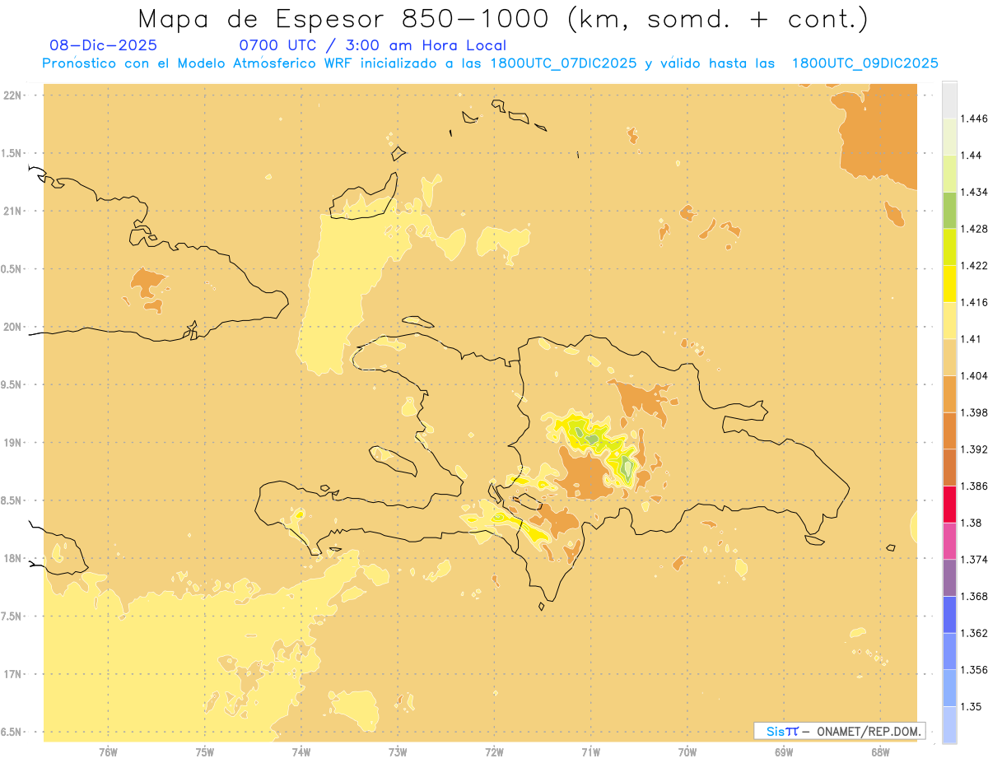Click the '70W' longitude label

click(x=687, y=752)
